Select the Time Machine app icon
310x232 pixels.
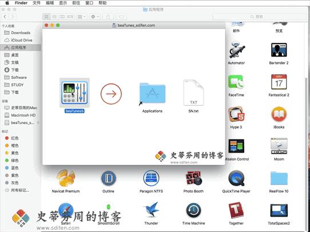[193, 210]
